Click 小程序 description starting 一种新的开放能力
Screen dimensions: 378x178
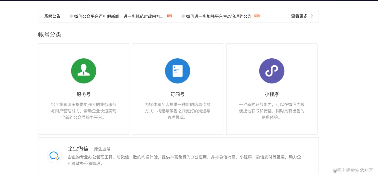coord(272,111)
